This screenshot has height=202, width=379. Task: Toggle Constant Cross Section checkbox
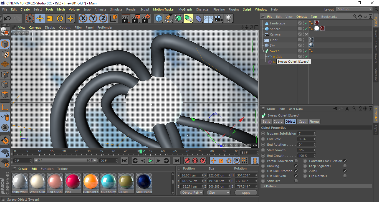click(x=345, y=161)
